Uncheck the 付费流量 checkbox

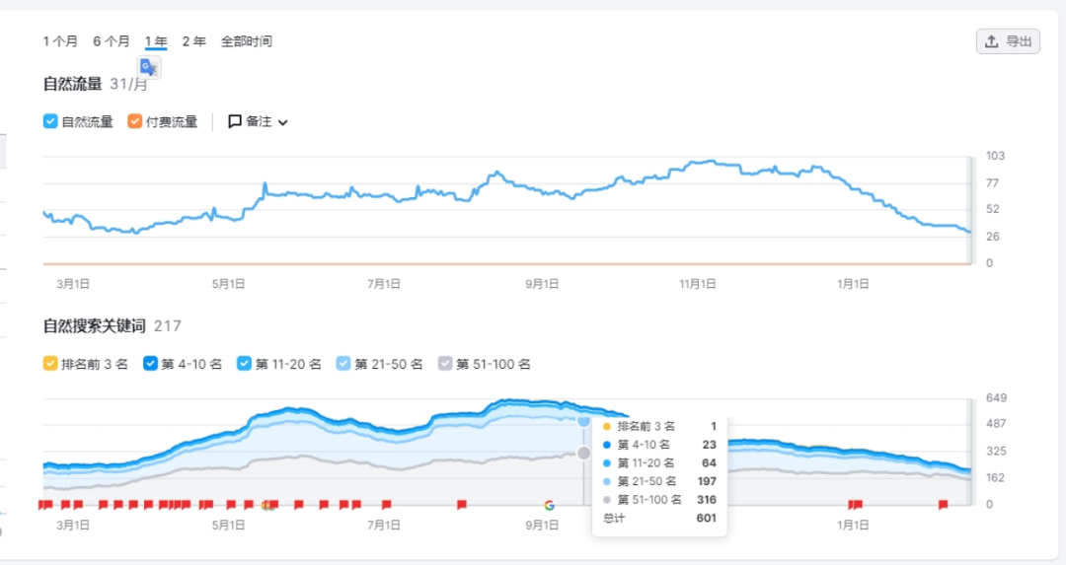135,122
